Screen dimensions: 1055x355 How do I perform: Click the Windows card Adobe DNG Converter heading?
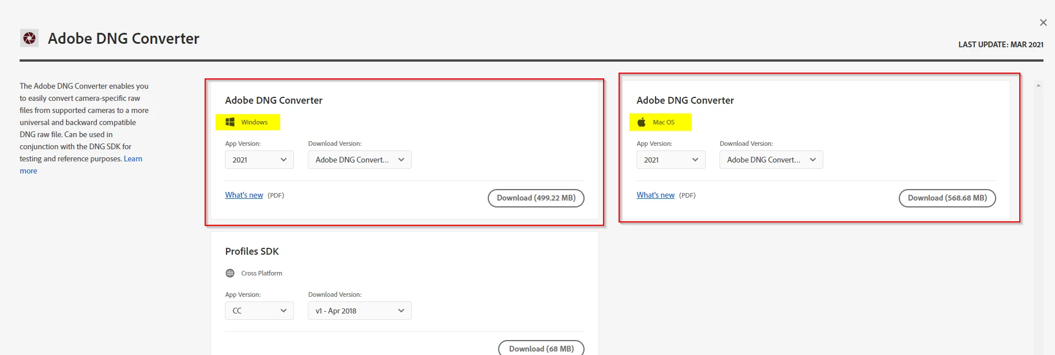[274, 100]
